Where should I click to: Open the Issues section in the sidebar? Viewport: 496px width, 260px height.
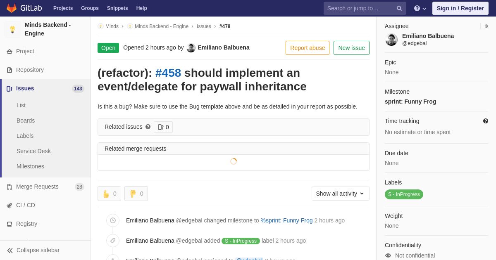[x=45, y=88]
